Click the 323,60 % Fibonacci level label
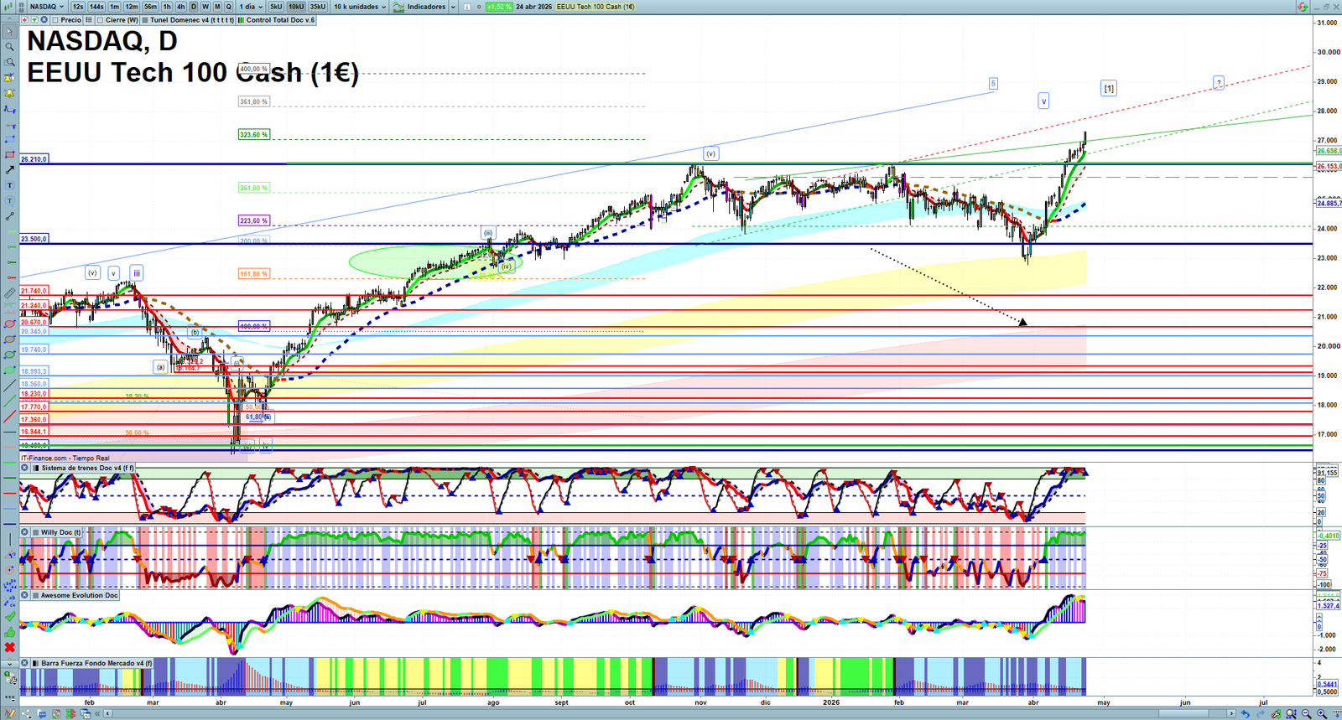Image resolution: width=1342 pixels, height=720 pixels. pyautogui.click(x=253, y=135)
